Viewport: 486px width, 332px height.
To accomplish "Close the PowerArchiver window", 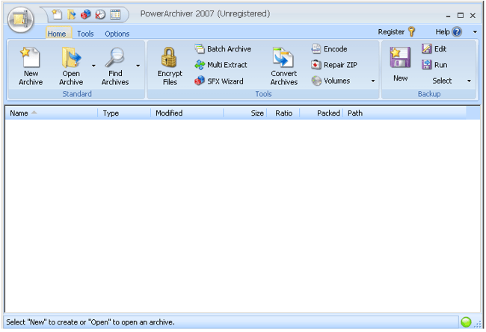I will click(x=473, y=16).
